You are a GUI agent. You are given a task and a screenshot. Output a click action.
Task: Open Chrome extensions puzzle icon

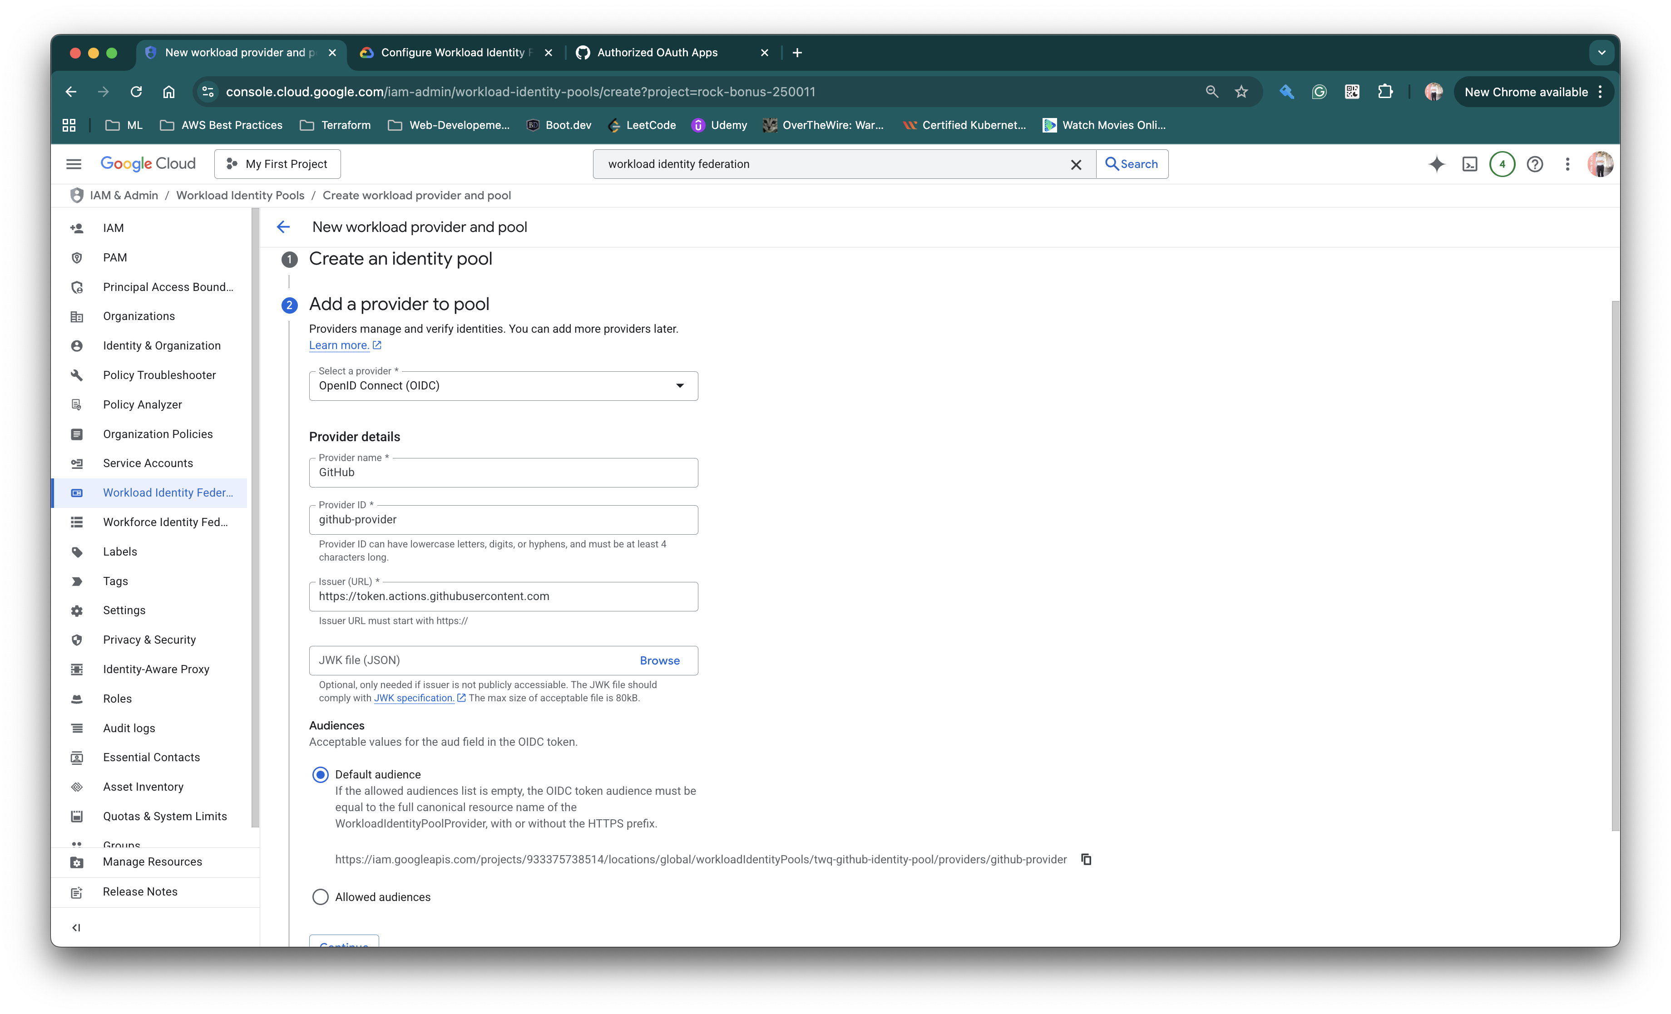click(x=1385, y=92)
